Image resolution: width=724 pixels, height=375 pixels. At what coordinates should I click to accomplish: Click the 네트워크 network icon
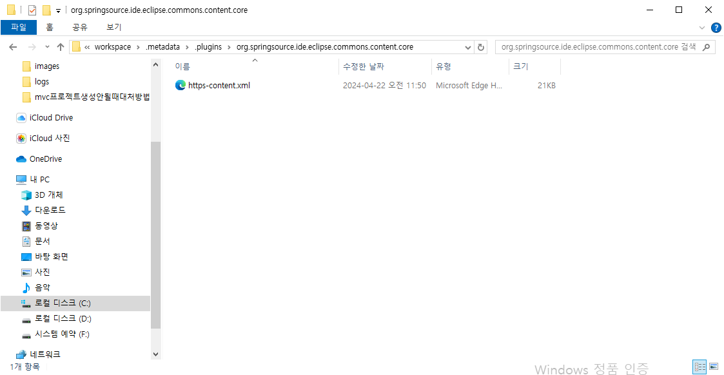tap(21, 355)
